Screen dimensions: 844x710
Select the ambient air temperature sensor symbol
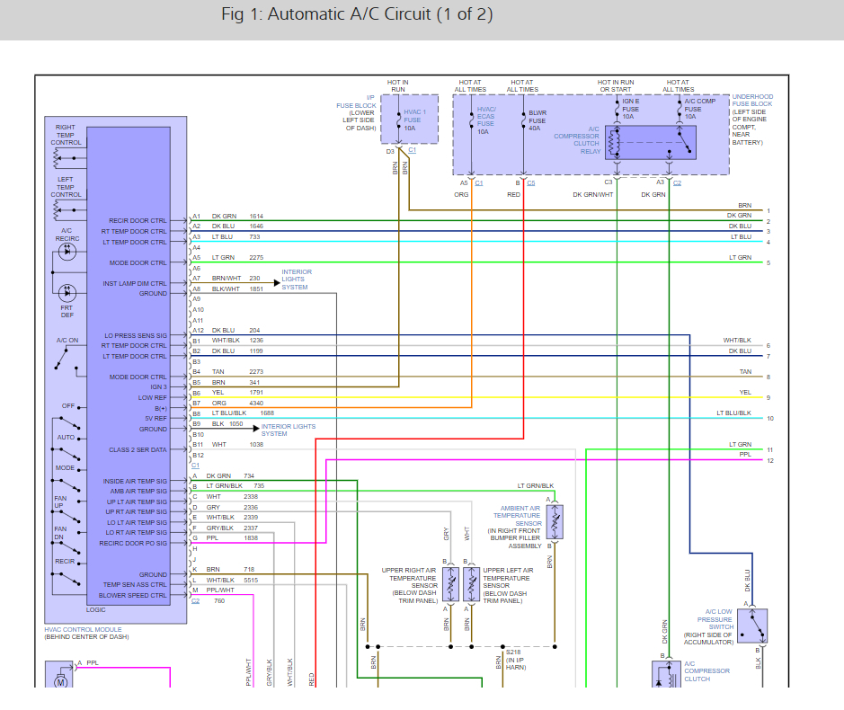(x=555, y=521)
